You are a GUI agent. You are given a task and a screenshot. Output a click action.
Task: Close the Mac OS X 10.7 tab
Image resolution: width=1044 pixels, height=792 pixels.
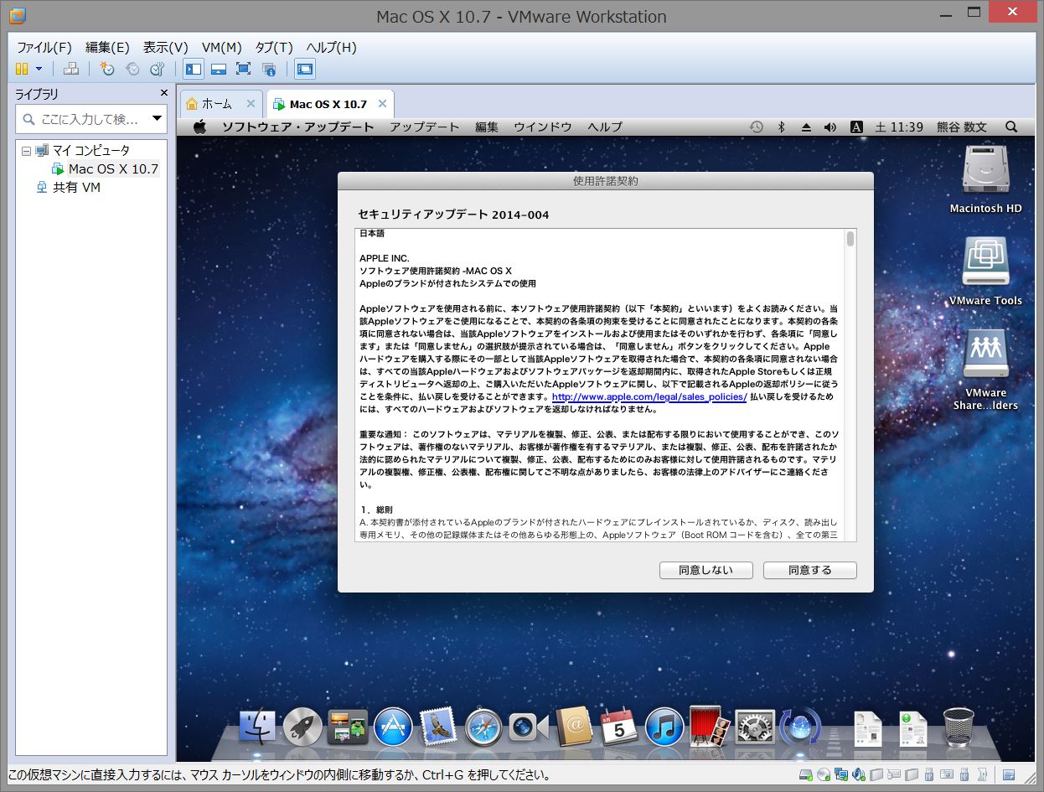[x=382, y=104]
